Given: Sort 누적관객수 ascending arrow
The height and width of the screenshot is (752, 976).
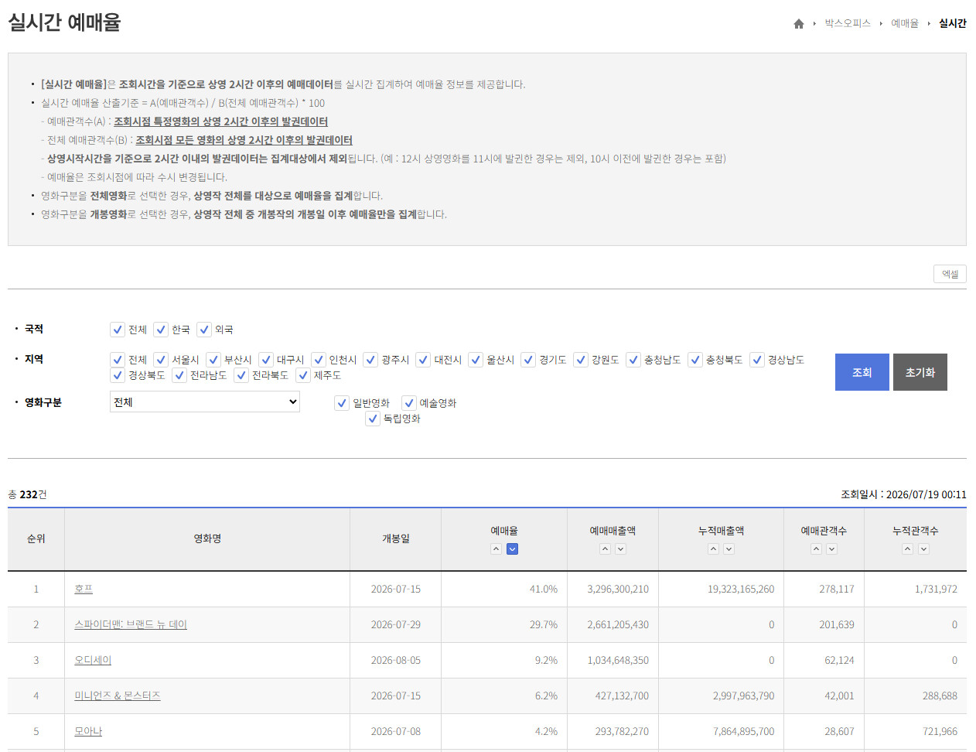Looking at the screenshot, I should point(908,549).
